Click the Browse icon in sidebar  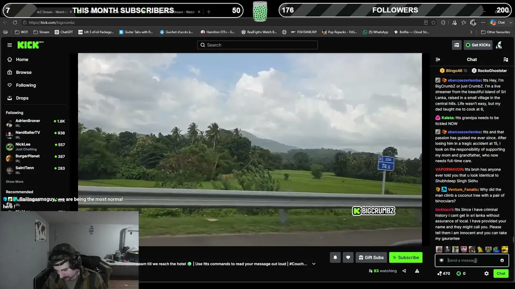point(10,72)
